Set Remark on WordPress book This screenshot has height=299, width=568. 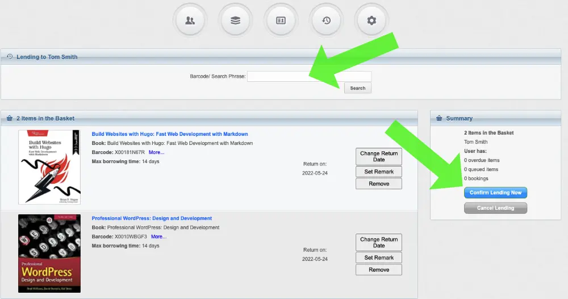[x=379, y=258]
